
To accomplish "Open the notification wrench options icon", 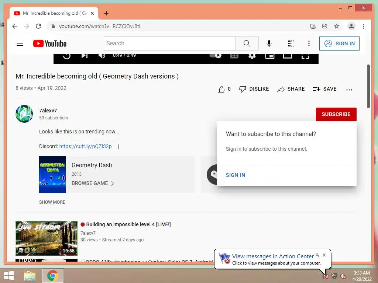I will (x=317, y=255).
